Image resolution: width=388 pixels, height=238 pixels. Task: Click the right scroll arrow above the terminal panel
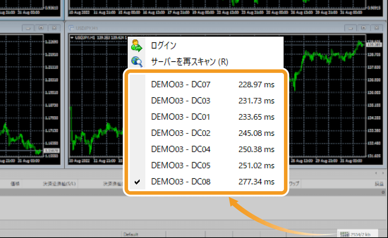pyautogui.click(x=383, y=173)
